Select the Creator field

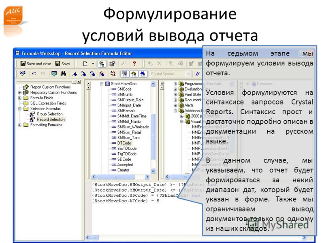coord(123,170)
